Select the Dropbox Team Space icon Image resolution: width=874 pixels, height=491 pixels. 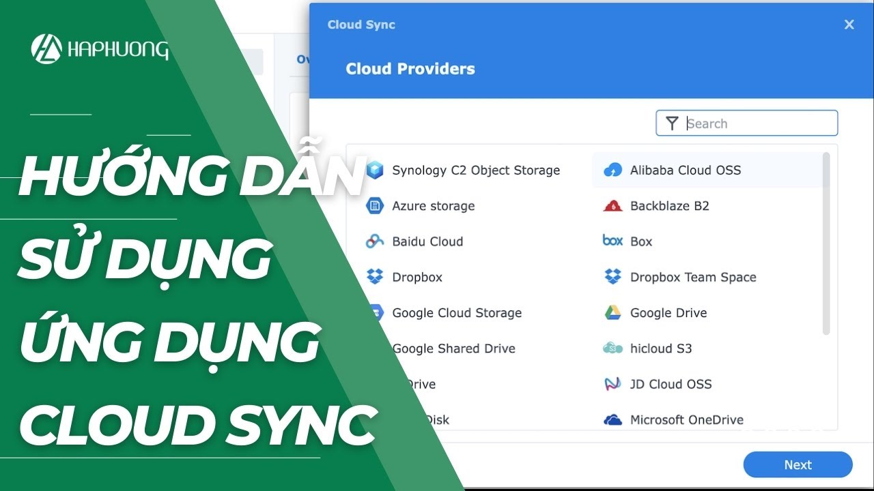pyautogui.click(x=613, y=277)
